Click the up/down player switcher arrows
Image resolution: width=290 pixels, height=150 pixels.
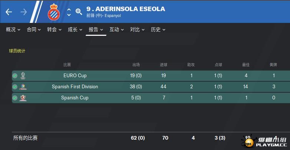[x=69, y=12]
